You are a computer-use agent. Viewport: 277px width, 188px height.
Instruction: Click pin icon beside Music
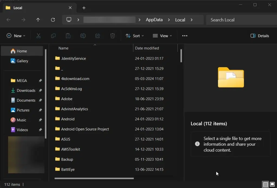click(40, 120)
